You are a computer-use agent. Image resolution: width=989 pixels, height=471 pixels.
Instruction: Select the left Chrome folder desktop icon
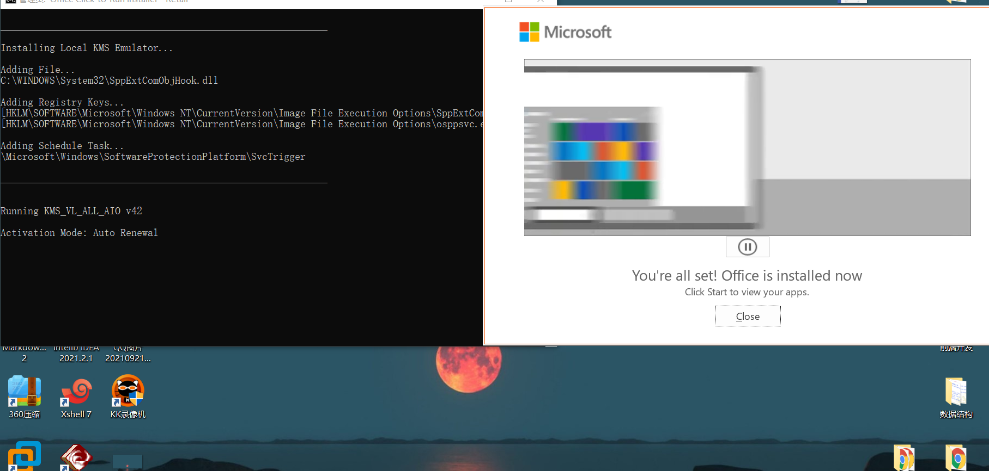click(904, 458)
